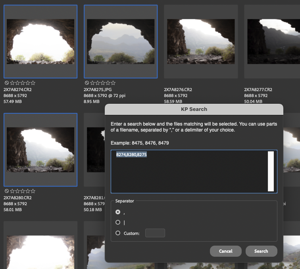Click the reject icon under 2X7A8274.CR2

click(x=7, y=83)
